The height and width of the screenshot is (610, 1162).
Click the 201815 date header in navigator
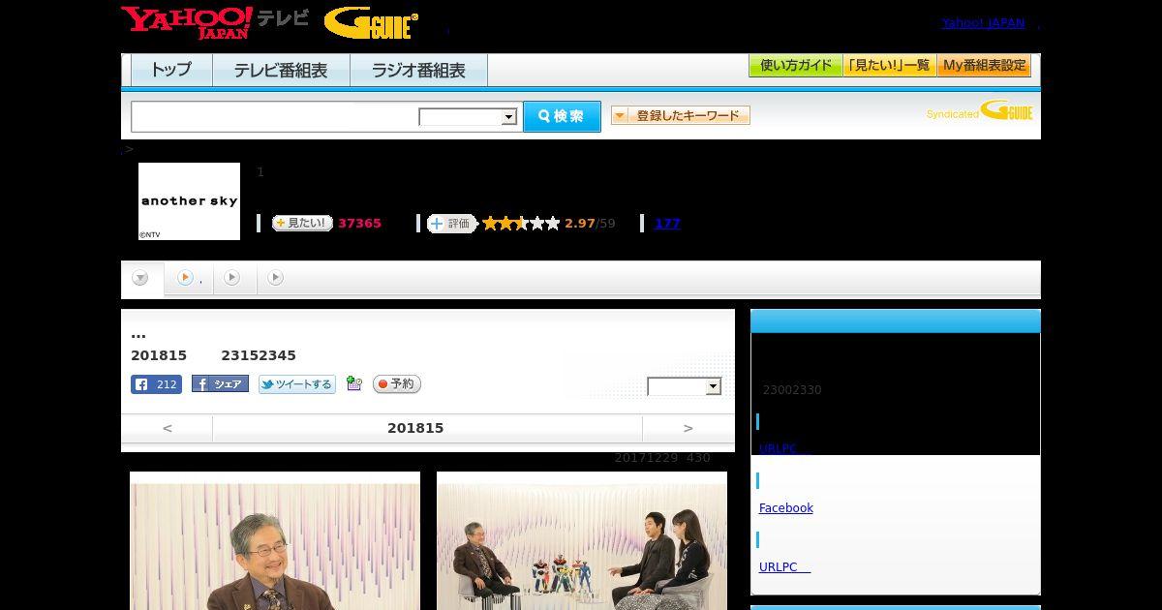[415, 428]
